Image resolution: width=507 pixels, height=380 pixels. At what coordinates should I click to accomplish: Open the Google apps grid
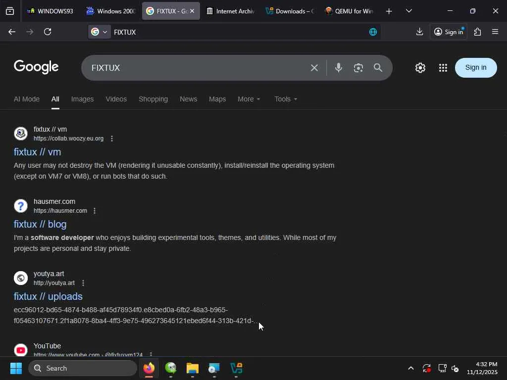(443, 68)
